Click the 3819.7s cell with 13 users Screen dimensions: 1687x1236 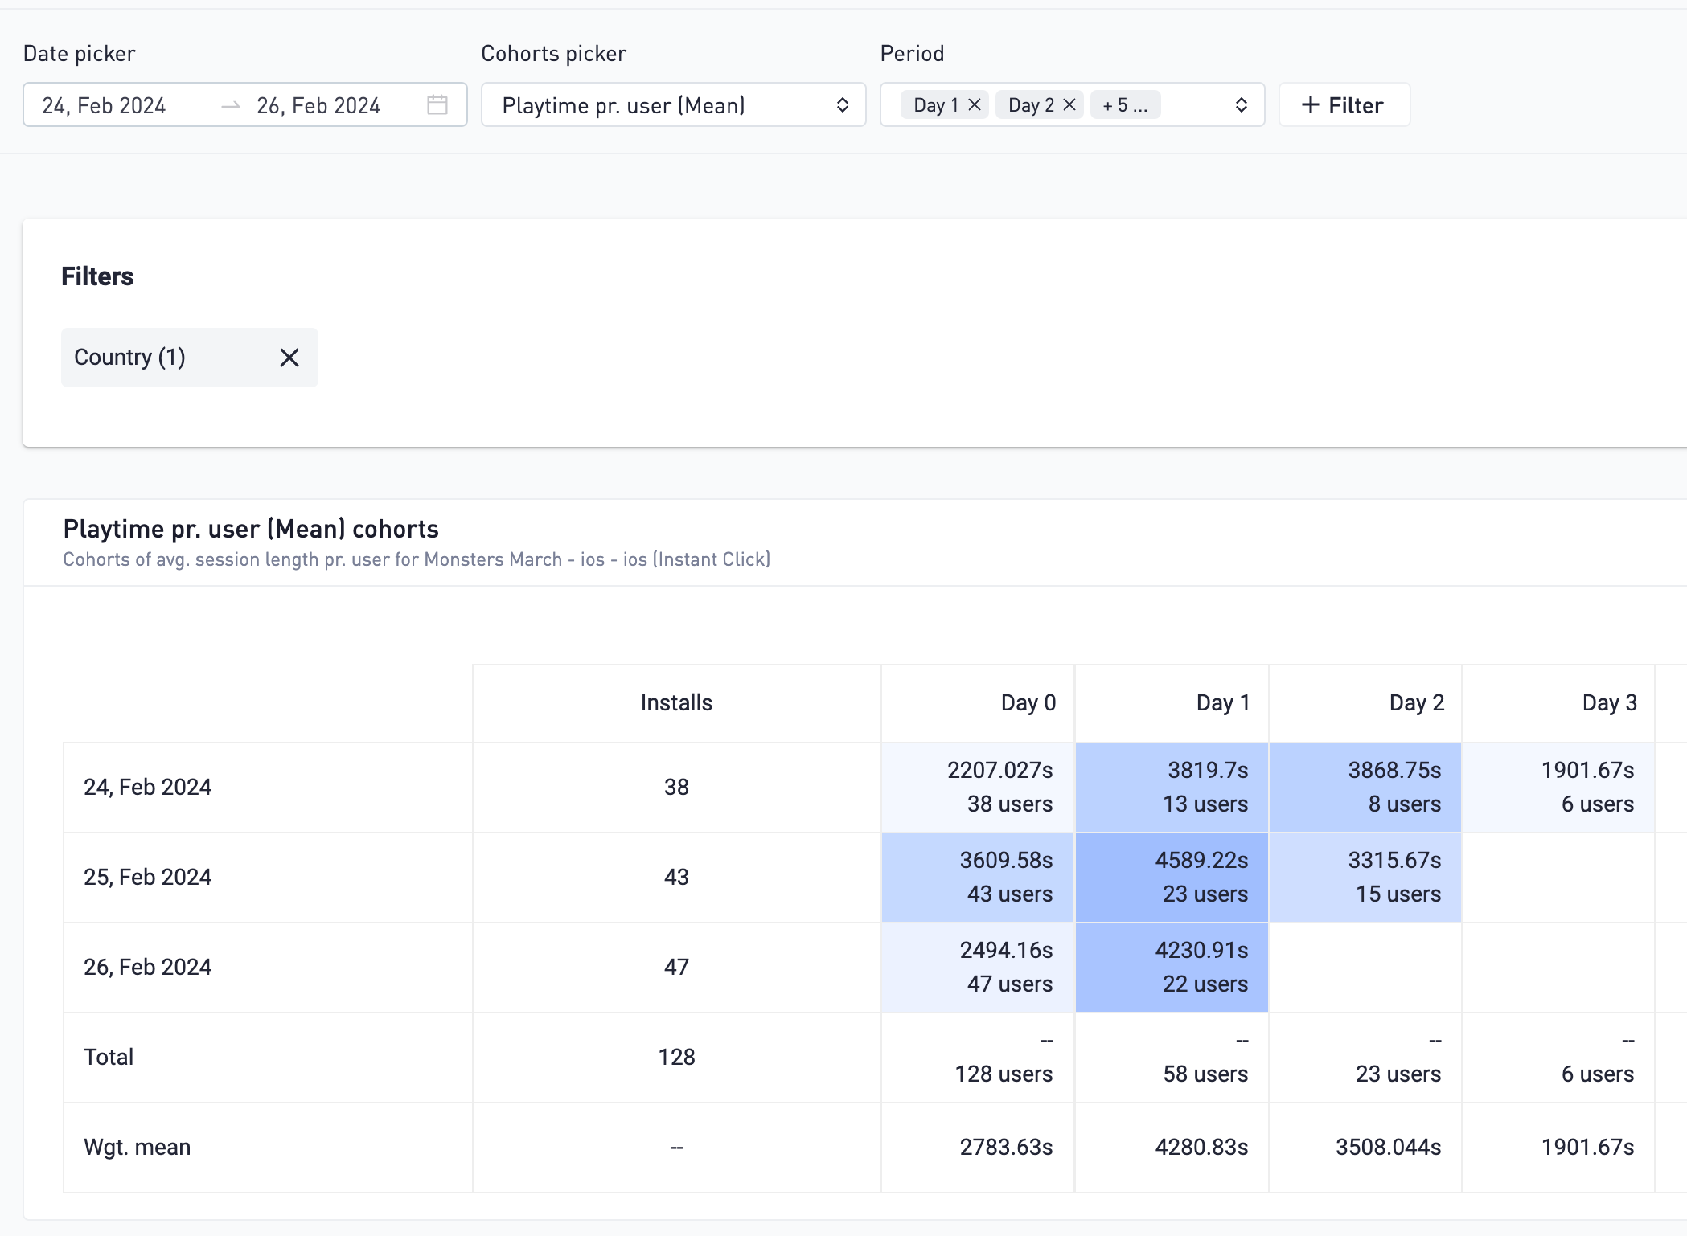click(1172, 788)
